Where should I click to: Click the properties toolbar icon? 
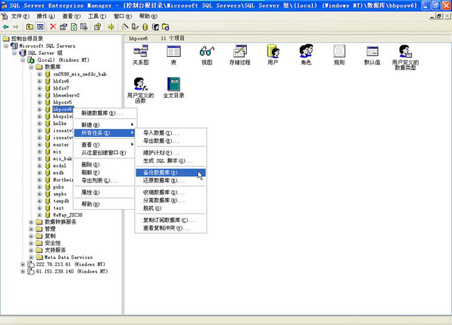(63, 27)
